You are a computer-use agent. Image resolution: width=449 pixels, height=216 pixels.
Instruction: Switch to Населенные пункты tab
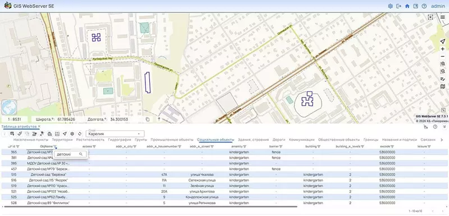[31, 140]
